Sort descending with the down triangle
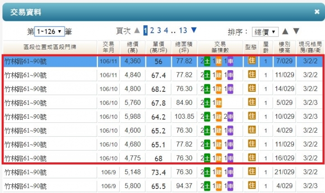The width and height of the screenshot is (325, 193). [x=296, y=31]
